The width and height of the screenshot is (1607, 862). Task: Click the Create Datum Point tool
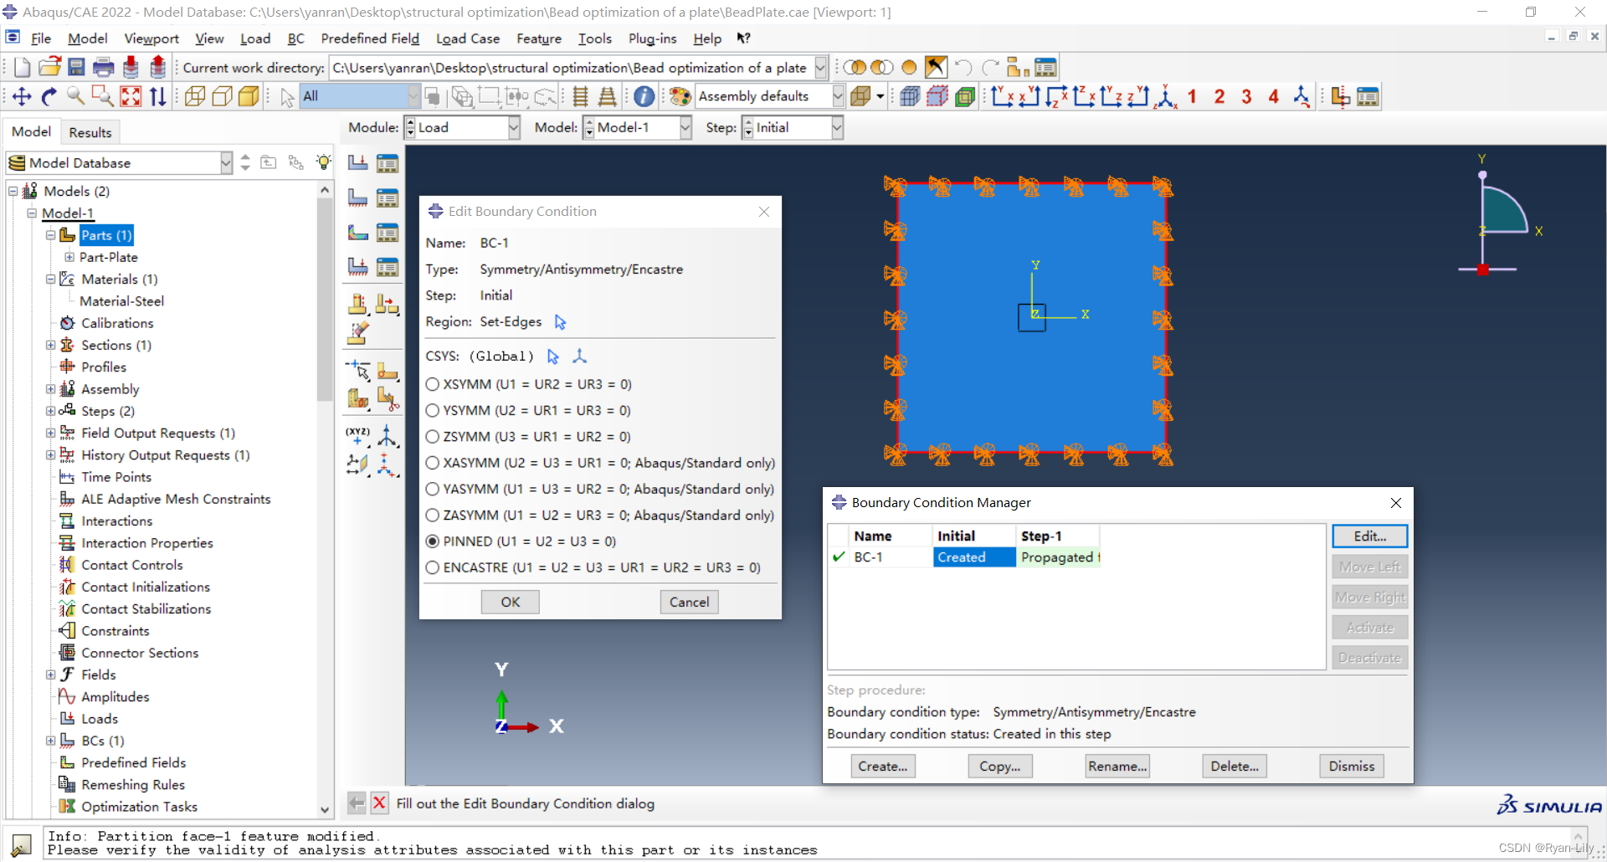[358, 435]
